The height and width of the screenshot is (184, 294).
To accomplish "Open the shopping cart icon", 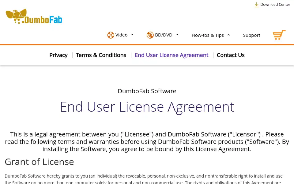I will click(x=279, y=35).
